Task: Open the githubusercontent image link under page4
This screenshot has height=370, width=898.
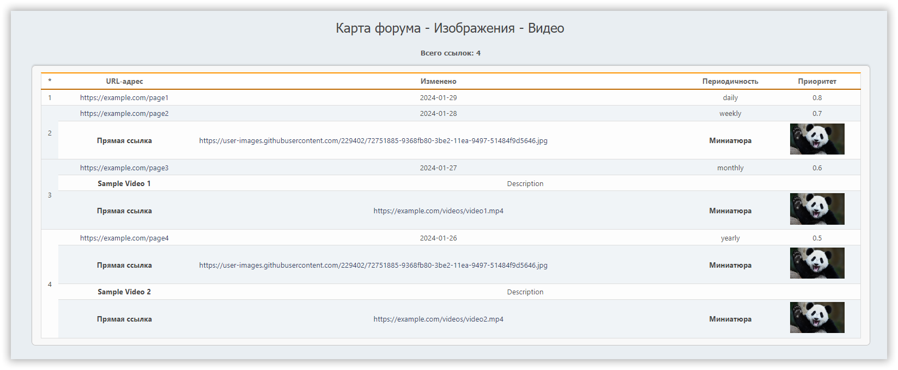Action: [x=373, y=266]
